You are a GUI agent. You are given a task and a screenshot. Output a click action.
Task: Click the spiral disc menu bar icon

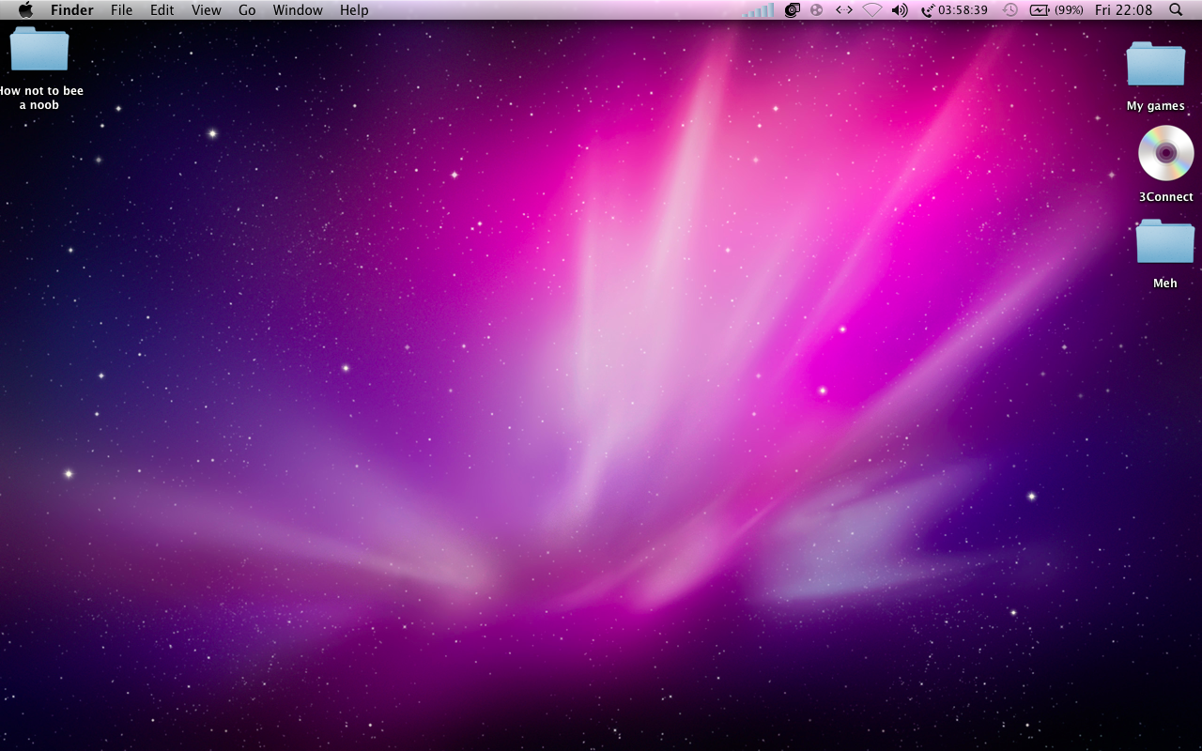tap(792, 10)
